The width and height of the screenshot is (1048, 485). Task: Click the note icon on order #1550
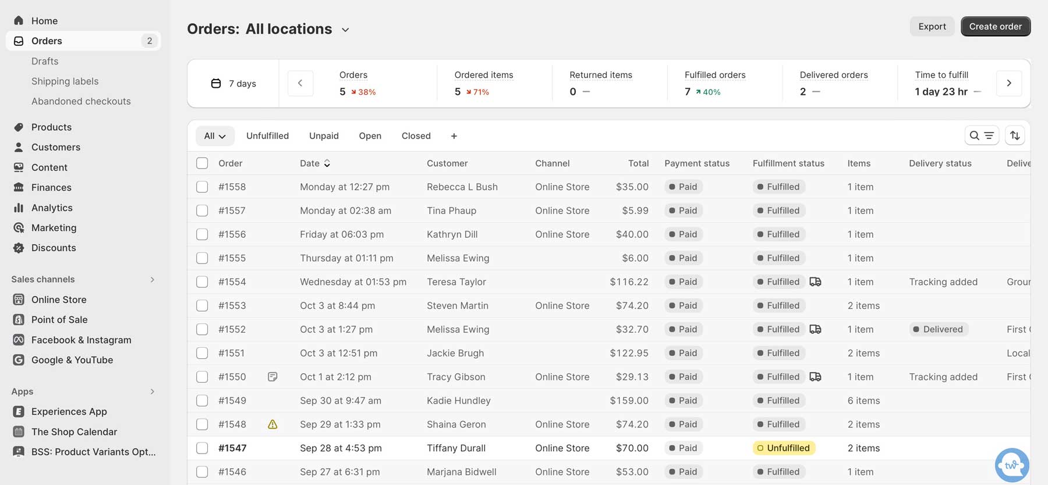point(272,377)
